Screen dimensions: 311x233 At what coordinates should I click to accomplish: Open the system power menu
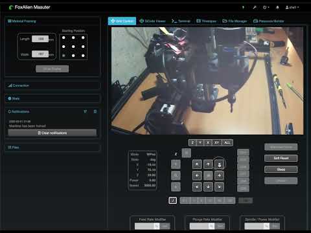[266, 7]
